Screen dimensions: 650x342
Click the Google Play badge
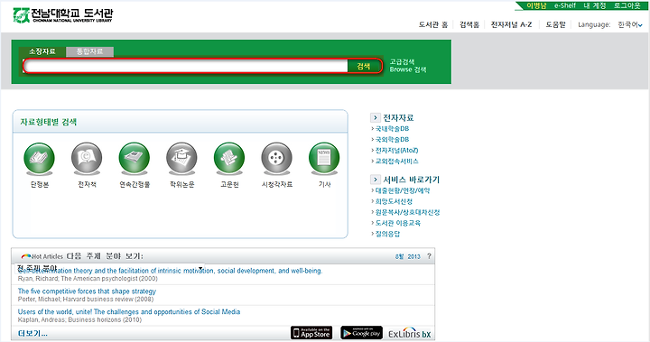[361, 333]
